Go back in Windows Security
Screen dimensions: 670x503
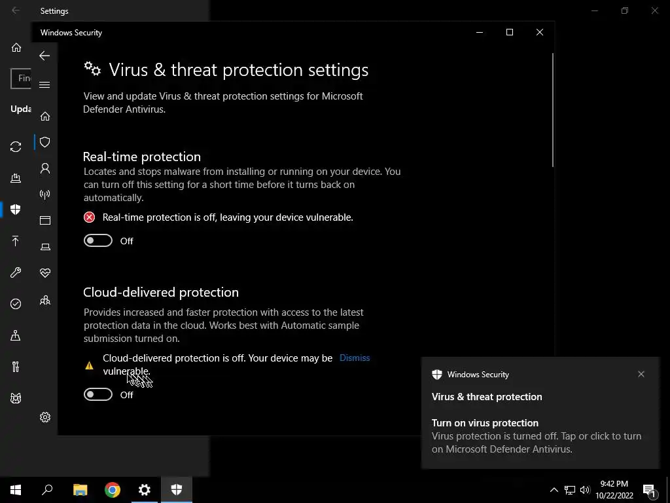tap(44, 56)
